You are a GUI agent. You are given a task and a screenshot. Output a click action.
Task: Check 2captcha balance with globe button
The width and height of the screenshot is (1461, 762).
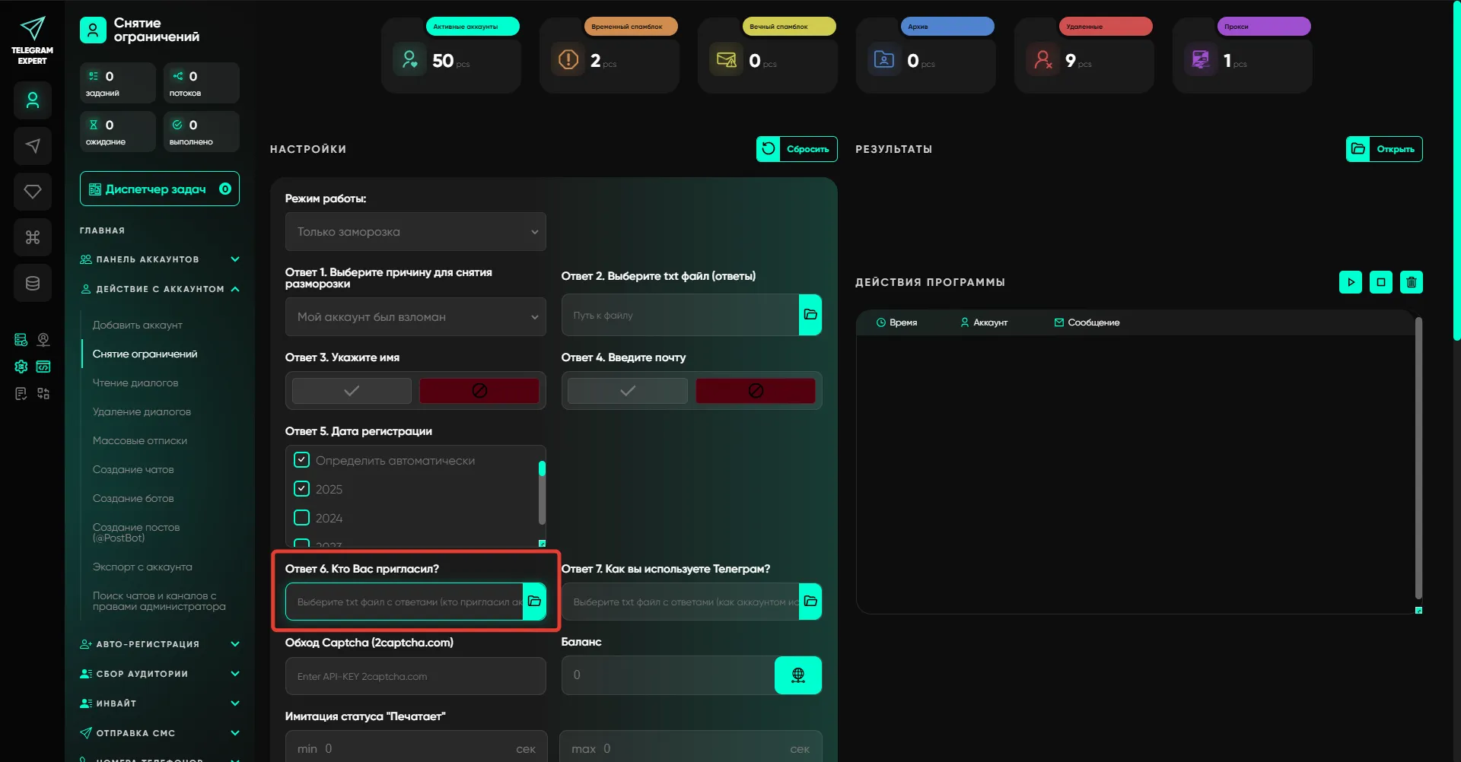[x=798, y=675]
